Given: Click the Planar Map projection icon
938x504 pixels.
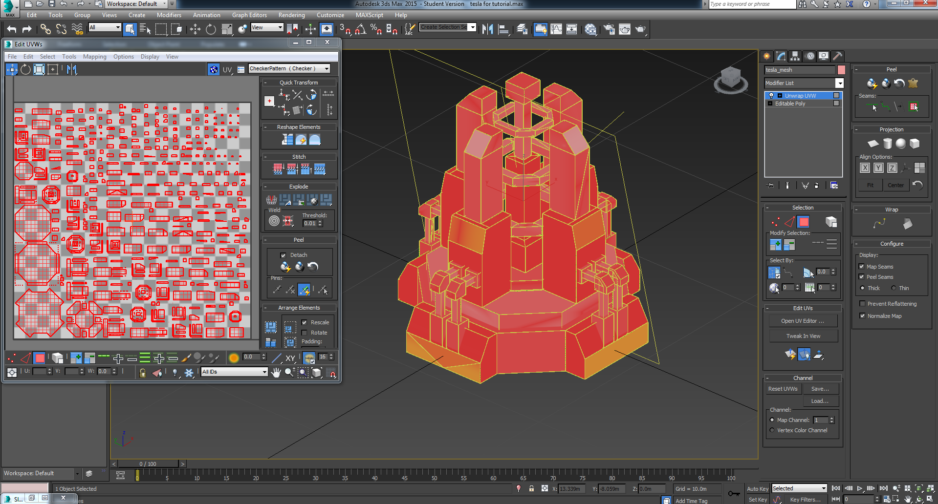Looking at the screenshot, I should [x=873, y=144].
